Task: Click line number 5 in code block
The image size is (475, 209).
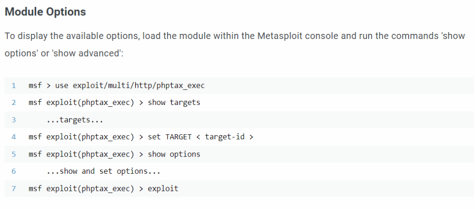Action: (x=14, y=154)
